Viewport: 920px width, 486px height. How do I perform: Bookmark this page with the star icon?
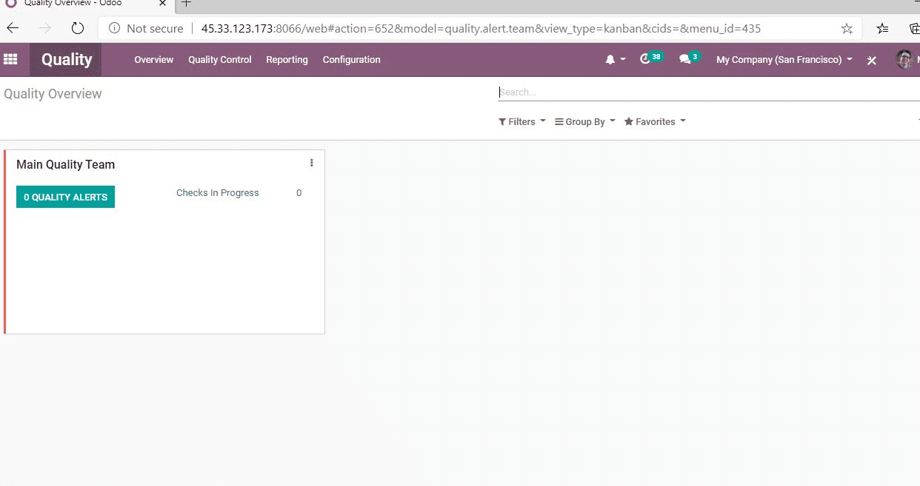pyautogui.click(x=847, y=29)
